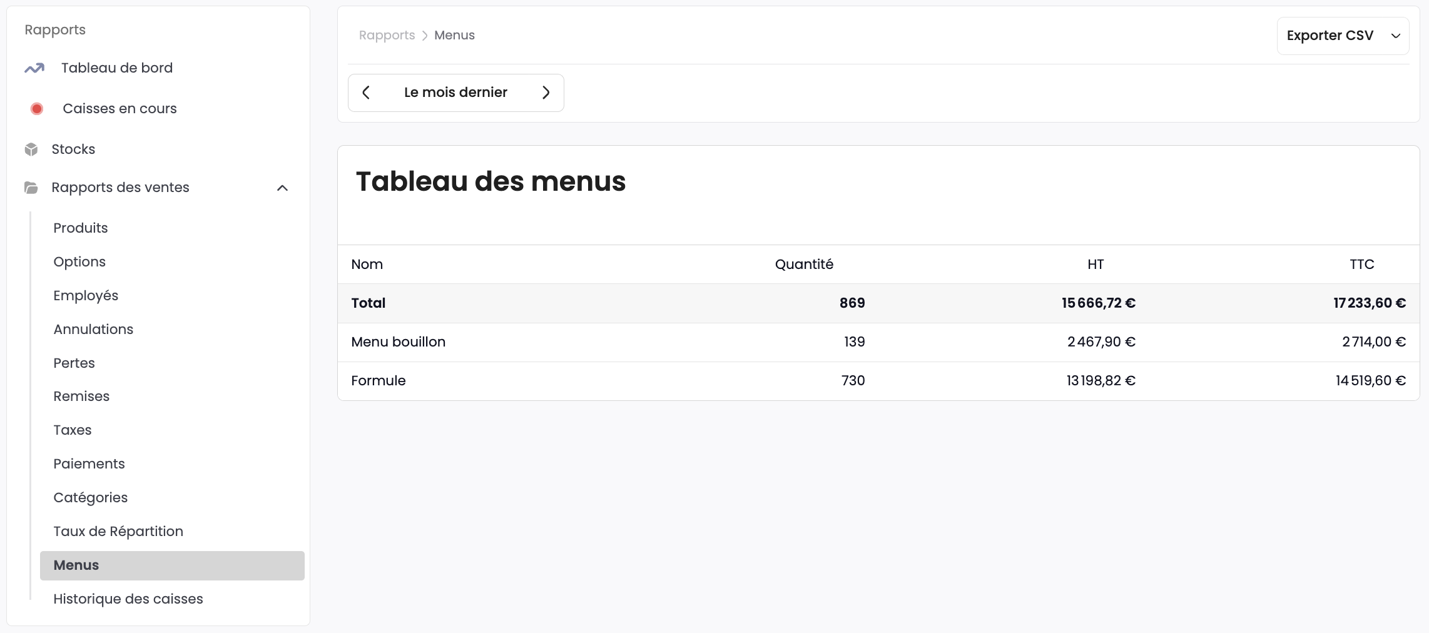Click the Quantité column header
The width and height of the screenshot is (1429, 633).
click(804, 265)
